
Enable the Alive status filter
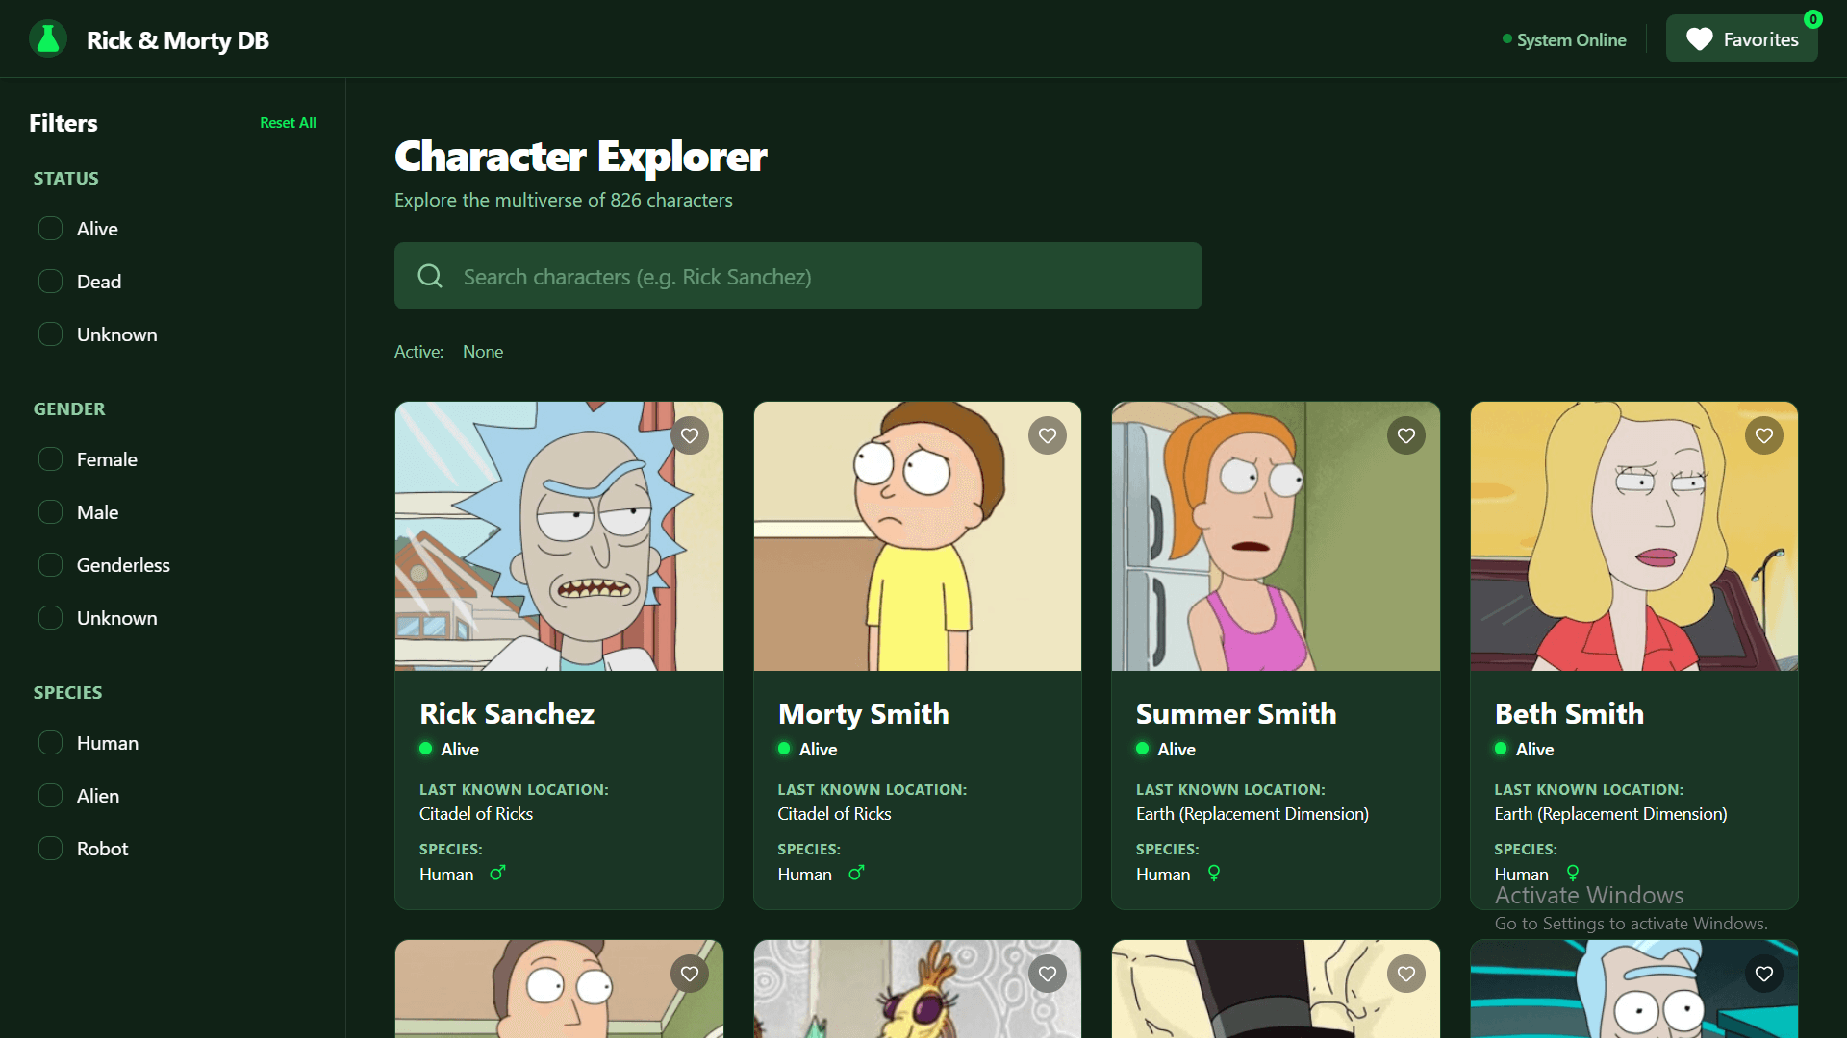click(50, 228)
